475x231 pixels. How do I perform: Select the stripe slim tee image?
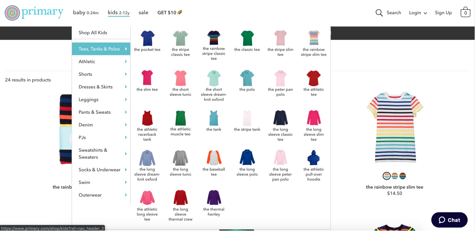click(280, 38)
